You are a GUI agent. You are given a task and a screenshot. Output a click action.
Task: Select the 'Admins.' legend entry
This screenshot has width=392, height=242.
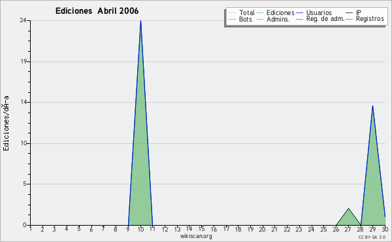278,19
